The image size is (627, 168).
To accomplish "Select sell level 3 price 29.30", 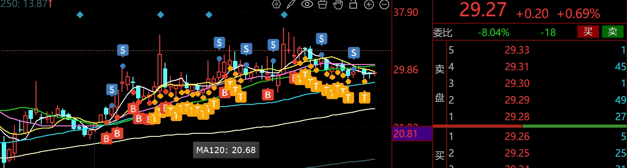I will point(517,83).
